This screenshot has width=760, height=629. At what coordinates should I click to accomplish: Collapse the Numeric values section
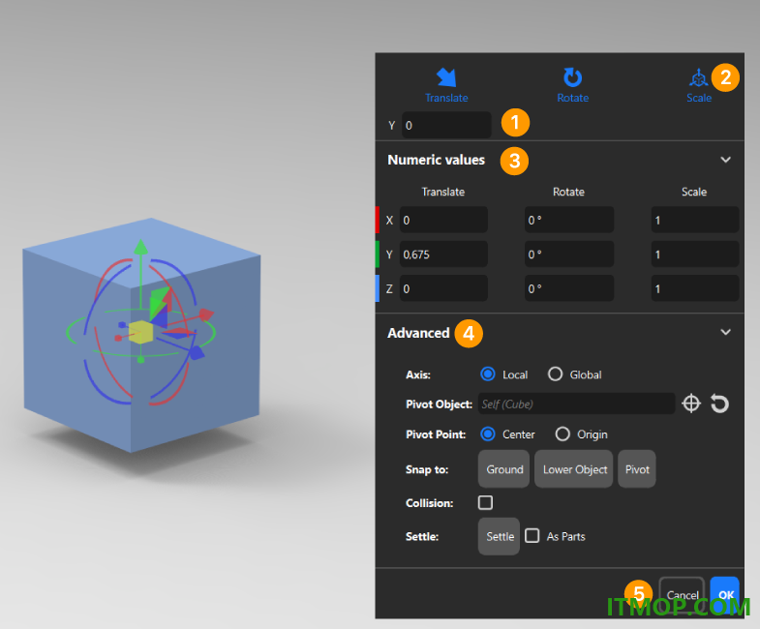725,160
